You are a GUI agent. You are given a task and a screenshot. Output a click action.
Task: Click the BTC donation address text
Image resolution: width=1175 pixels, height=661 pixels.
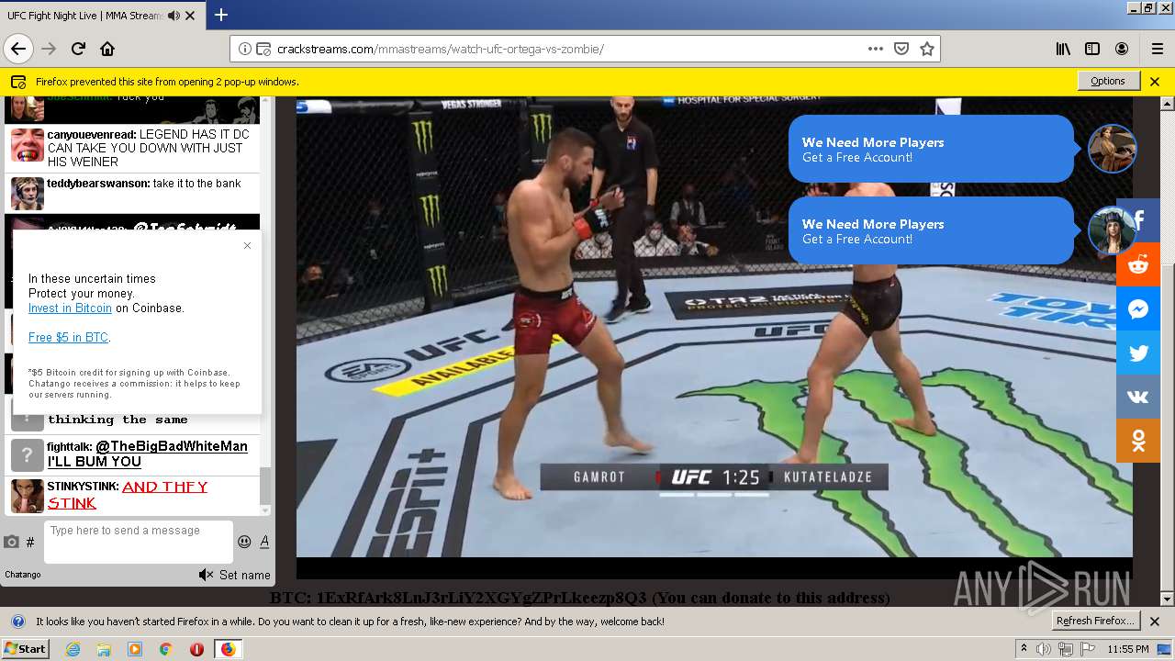[481, 598]
